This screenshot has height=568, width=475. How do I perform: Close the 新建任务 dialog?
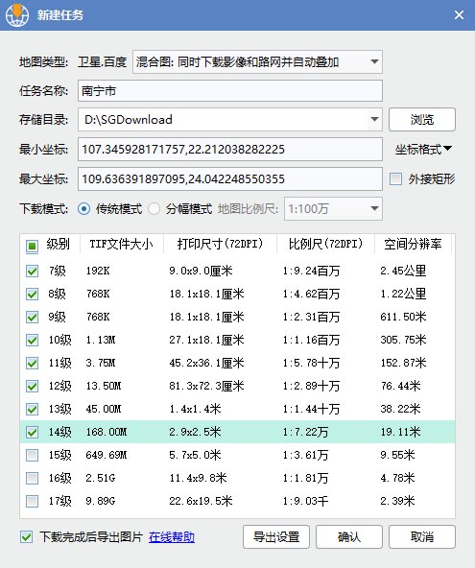(x=459, y=14)
